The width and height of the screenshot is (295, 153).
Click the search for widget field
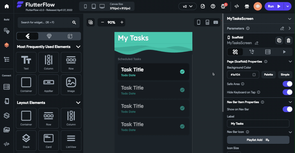tap(48, 22)
